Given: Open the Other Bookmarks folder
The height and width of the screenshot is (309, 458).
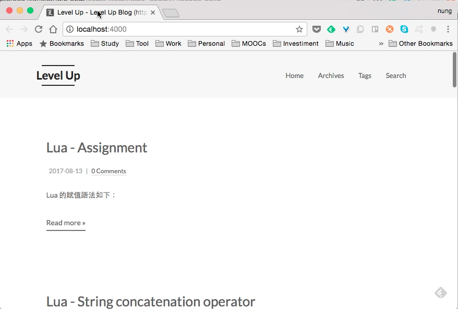Looking at the screenshot, I should coord(420,44).
